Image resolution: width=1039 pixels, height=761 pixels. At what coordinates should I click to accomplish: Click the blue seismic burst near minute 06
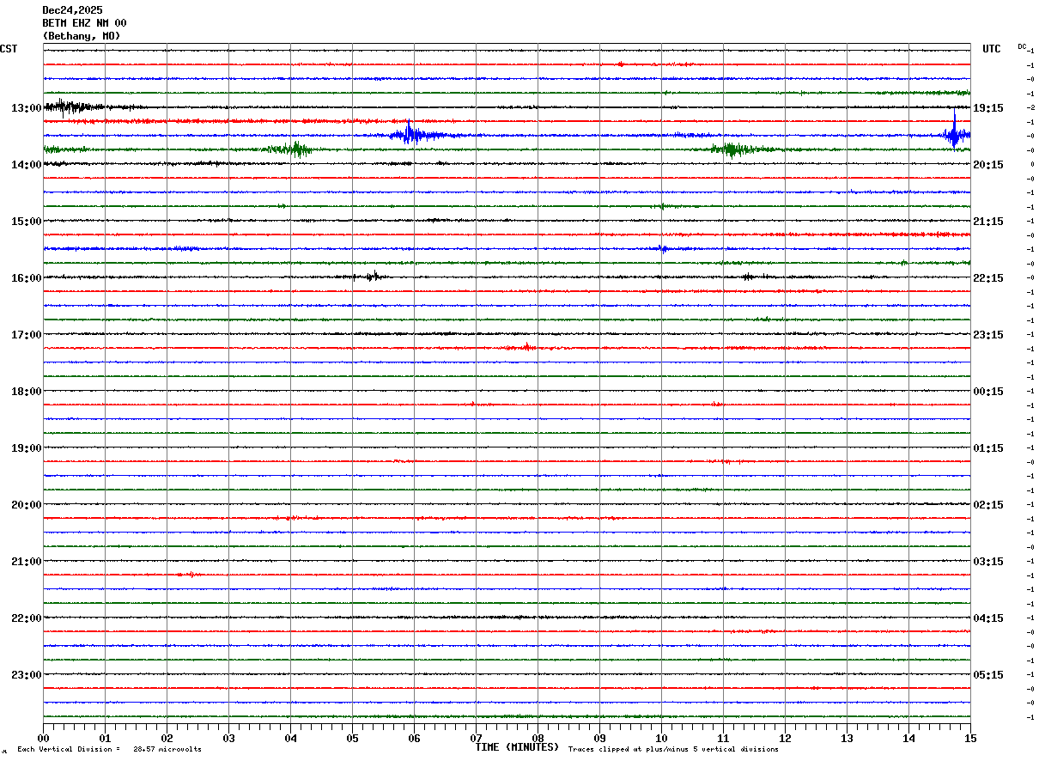410,134
